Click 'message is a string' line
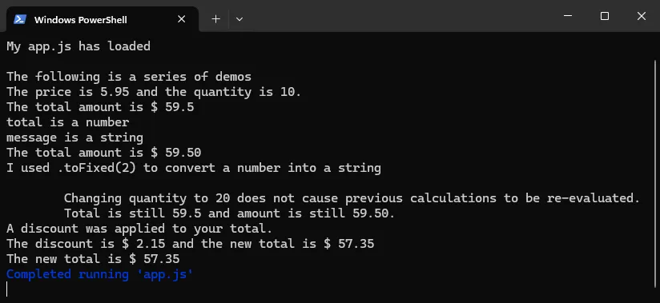This screenshot has width=660, height=303. coord(75,138)
